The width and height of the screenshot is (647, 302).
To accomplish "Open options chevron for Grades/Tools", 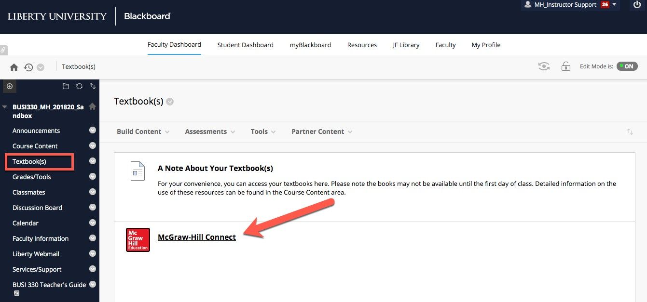I will coord(93,176).
